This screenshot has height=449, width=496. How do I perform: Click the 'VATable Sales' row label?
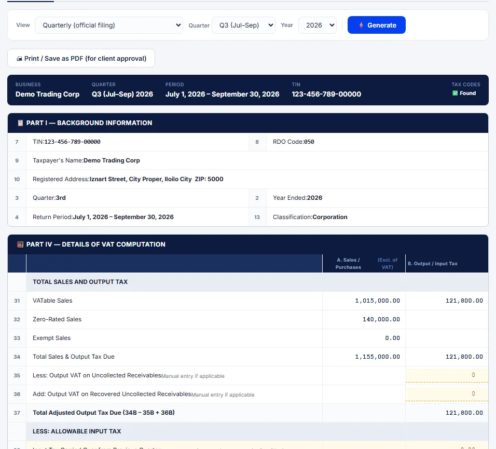coord(52,301)
